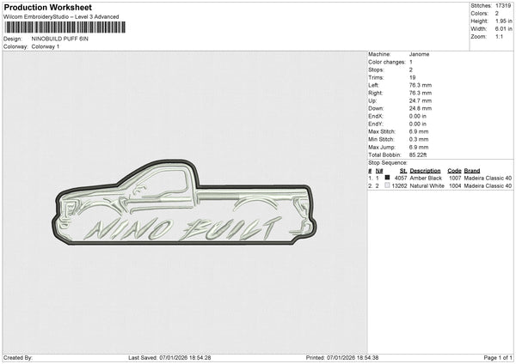Click the Colors value '2'
The height and width of the screenshot is (364, 516).
(x=497, y=14)
